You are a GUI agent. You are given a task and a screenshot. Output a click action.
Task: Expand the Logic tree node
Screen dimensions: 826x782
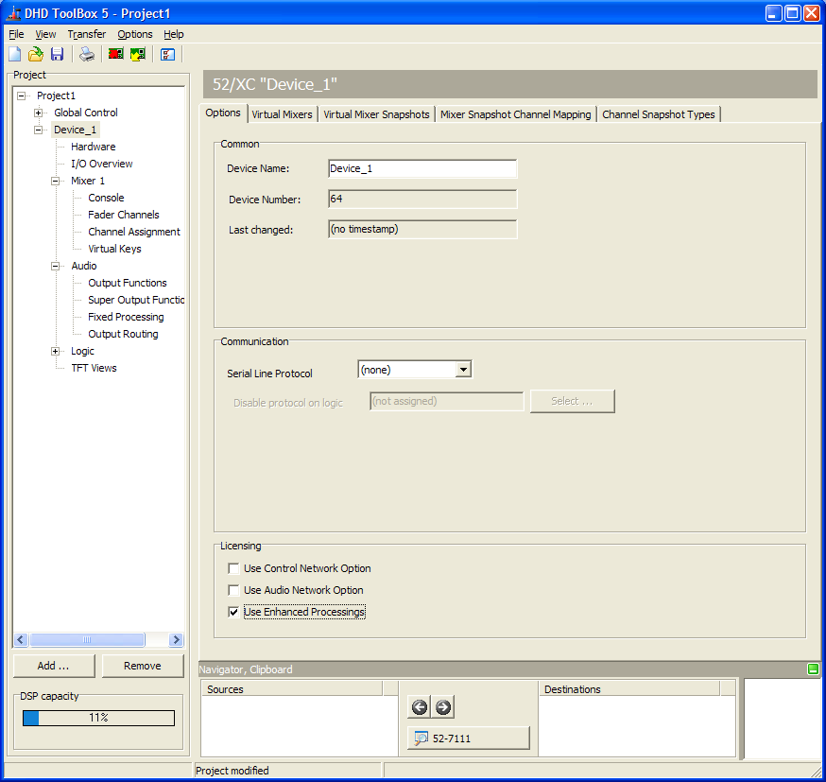tap(56, 351)
